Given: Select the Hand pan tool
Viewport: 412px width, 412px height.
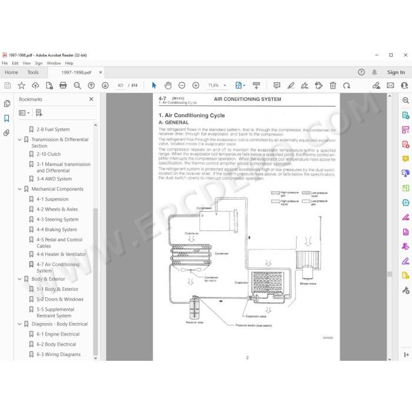Looking at the screenshot, I should (168, 85).
